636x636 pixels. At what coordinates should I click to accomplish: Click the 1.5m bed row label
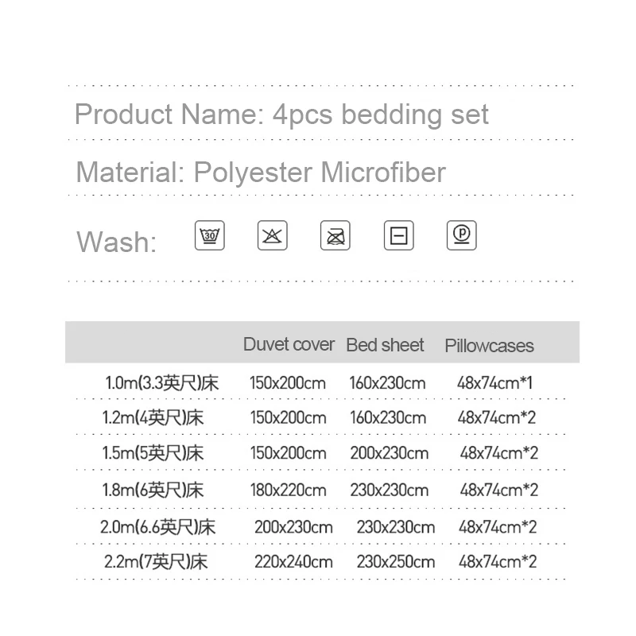pyautogui.click(x=153, y=453)
